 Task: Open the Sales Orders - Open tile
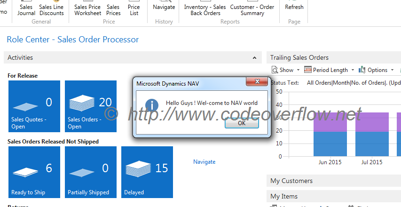91,106
